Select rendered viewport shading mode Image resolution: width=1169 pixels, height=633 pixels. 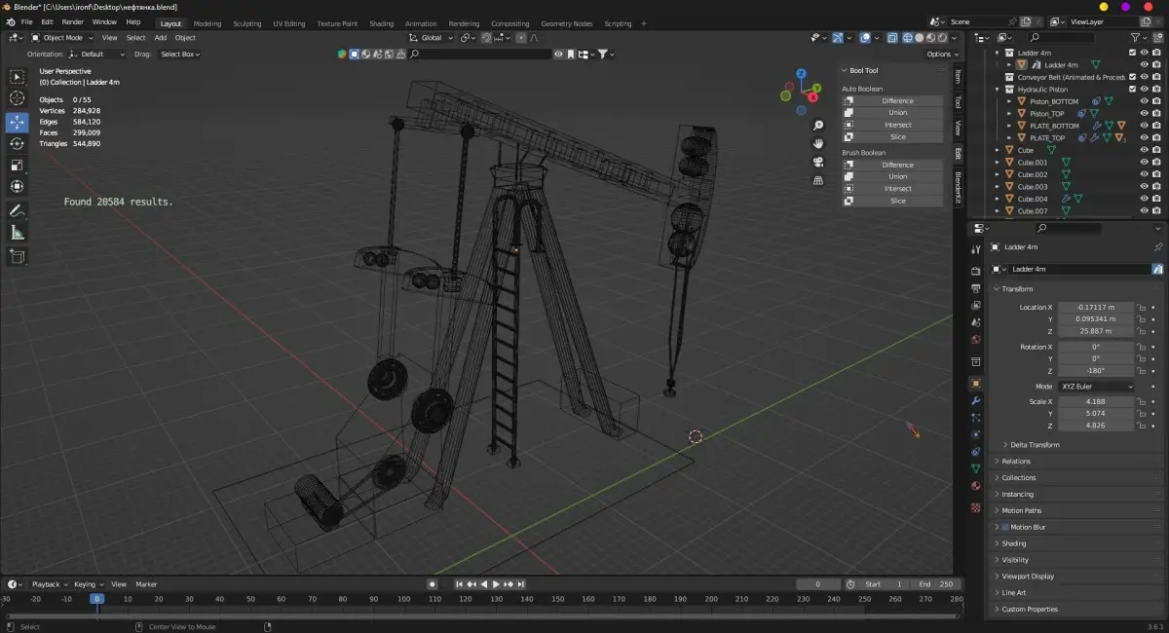[942, 38]
